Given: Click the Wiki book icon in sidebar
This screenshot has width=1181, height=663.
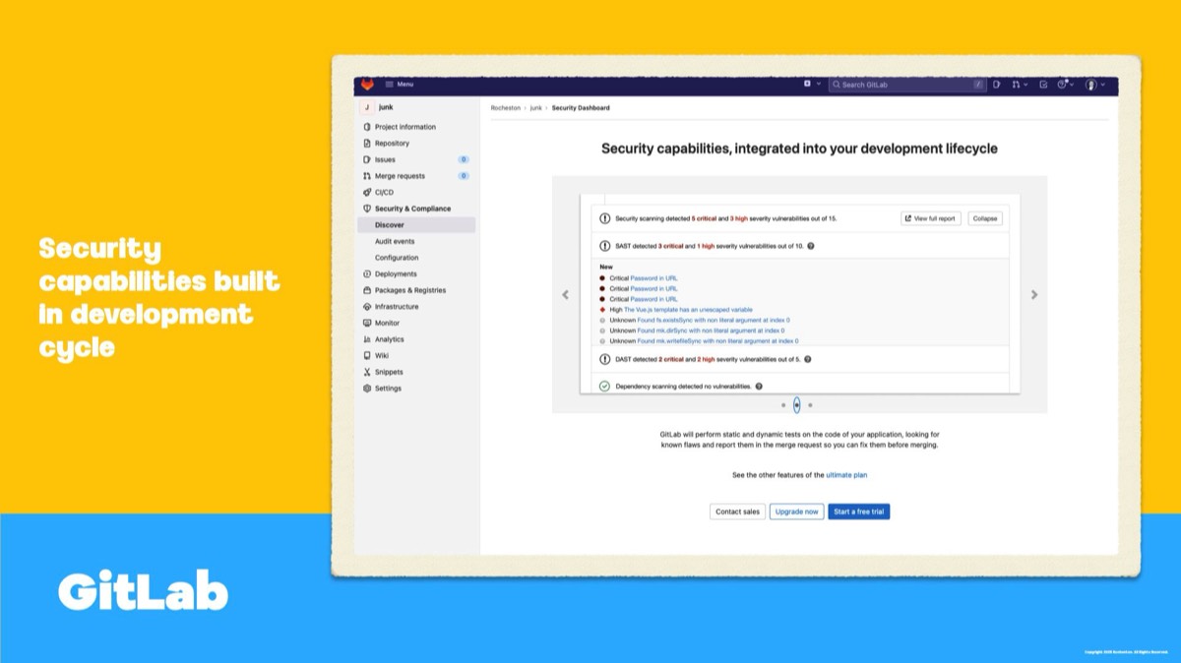Looking at the screenshot, I should pyautogui.click(x=367, y=356).
